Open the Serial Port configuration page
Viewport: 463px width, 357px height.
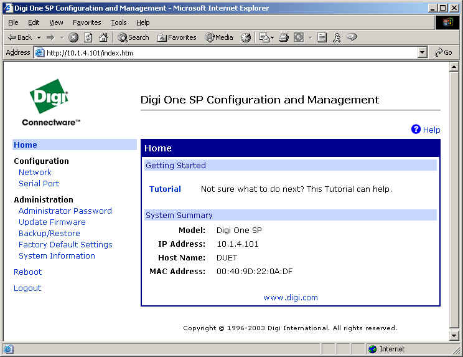(x=39, y=183)
